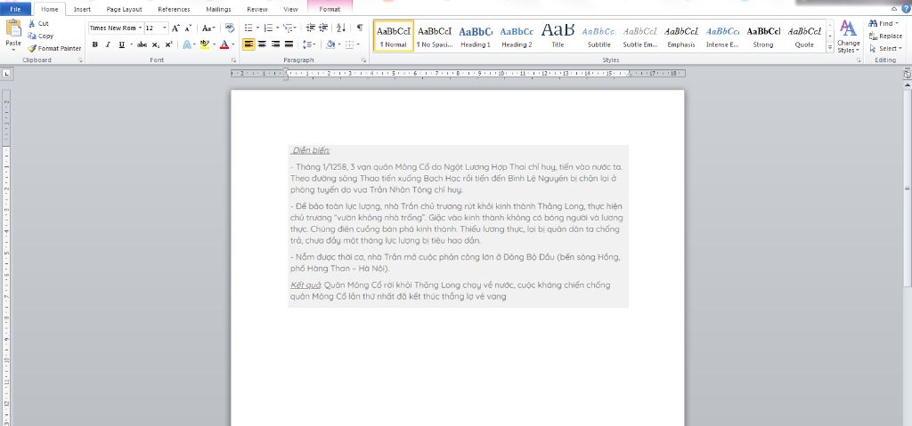Viewport: 912px width, 426px height.
Task: Activate the Format Painter
Action: point(54,48)
